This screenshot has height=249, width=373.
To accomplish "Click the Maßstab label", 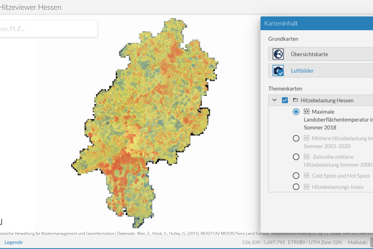I will tap(357, 242).
